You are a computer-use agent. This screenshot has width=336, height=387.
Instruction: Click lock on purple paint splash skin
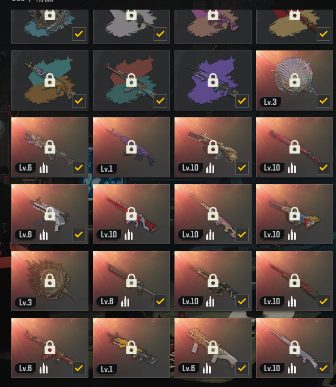[213, 80]
